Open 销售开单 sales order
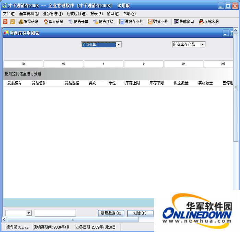240x232 pixels. point(79,22)
